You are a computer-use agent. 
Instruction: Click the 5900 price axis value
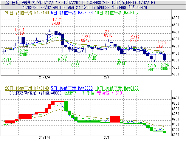click(x=176, y=67)
